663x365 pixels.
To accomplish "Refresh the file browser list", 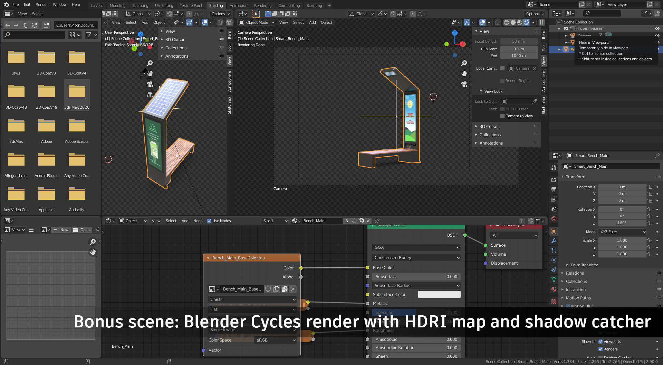I will point(34,25).
